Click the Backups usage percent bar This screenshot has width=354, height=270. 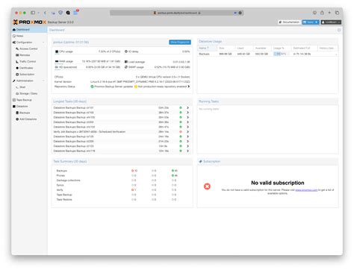tap(281, 54)
